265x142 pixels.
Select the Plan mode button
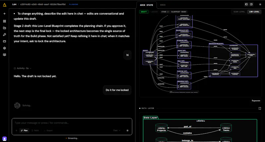click(24, 130)
